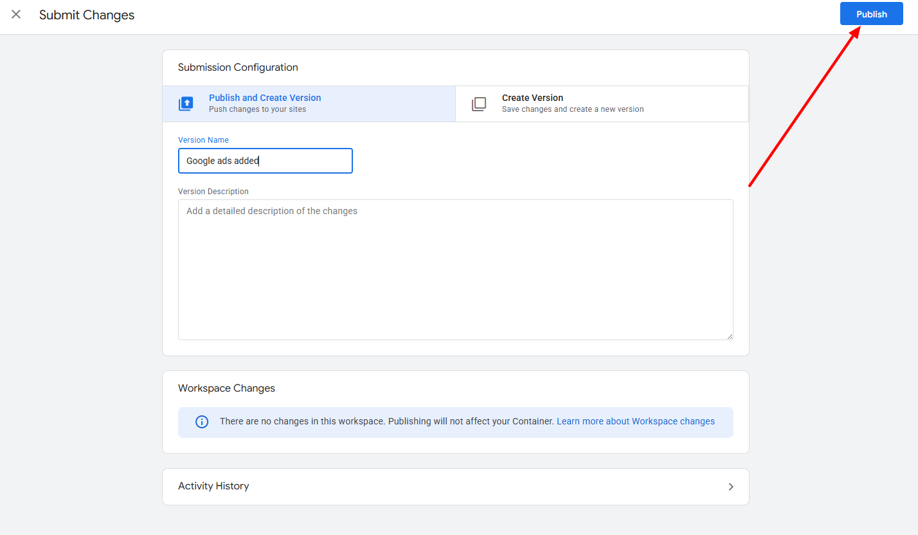Image resolution: width=918 pixels, height=535 pixels.
Task: Click the blue Publish button
Action: tap(871, 14)
